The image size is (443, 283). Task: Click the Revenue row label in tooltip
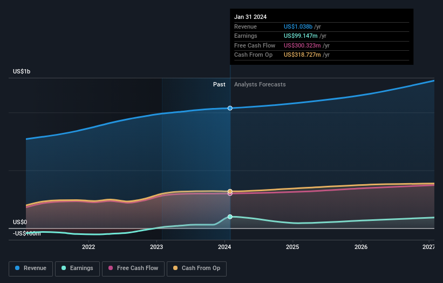pyautogui.click(x=245, y=26)
